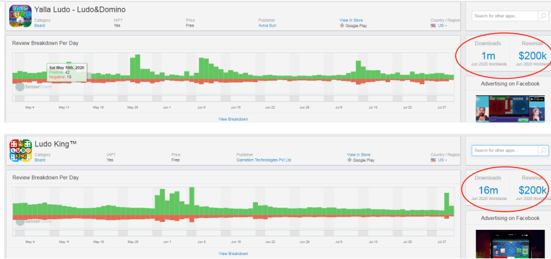Click Board category link under Ludo King
This screenshot has width=551, height=259.
tap(40, 160)
